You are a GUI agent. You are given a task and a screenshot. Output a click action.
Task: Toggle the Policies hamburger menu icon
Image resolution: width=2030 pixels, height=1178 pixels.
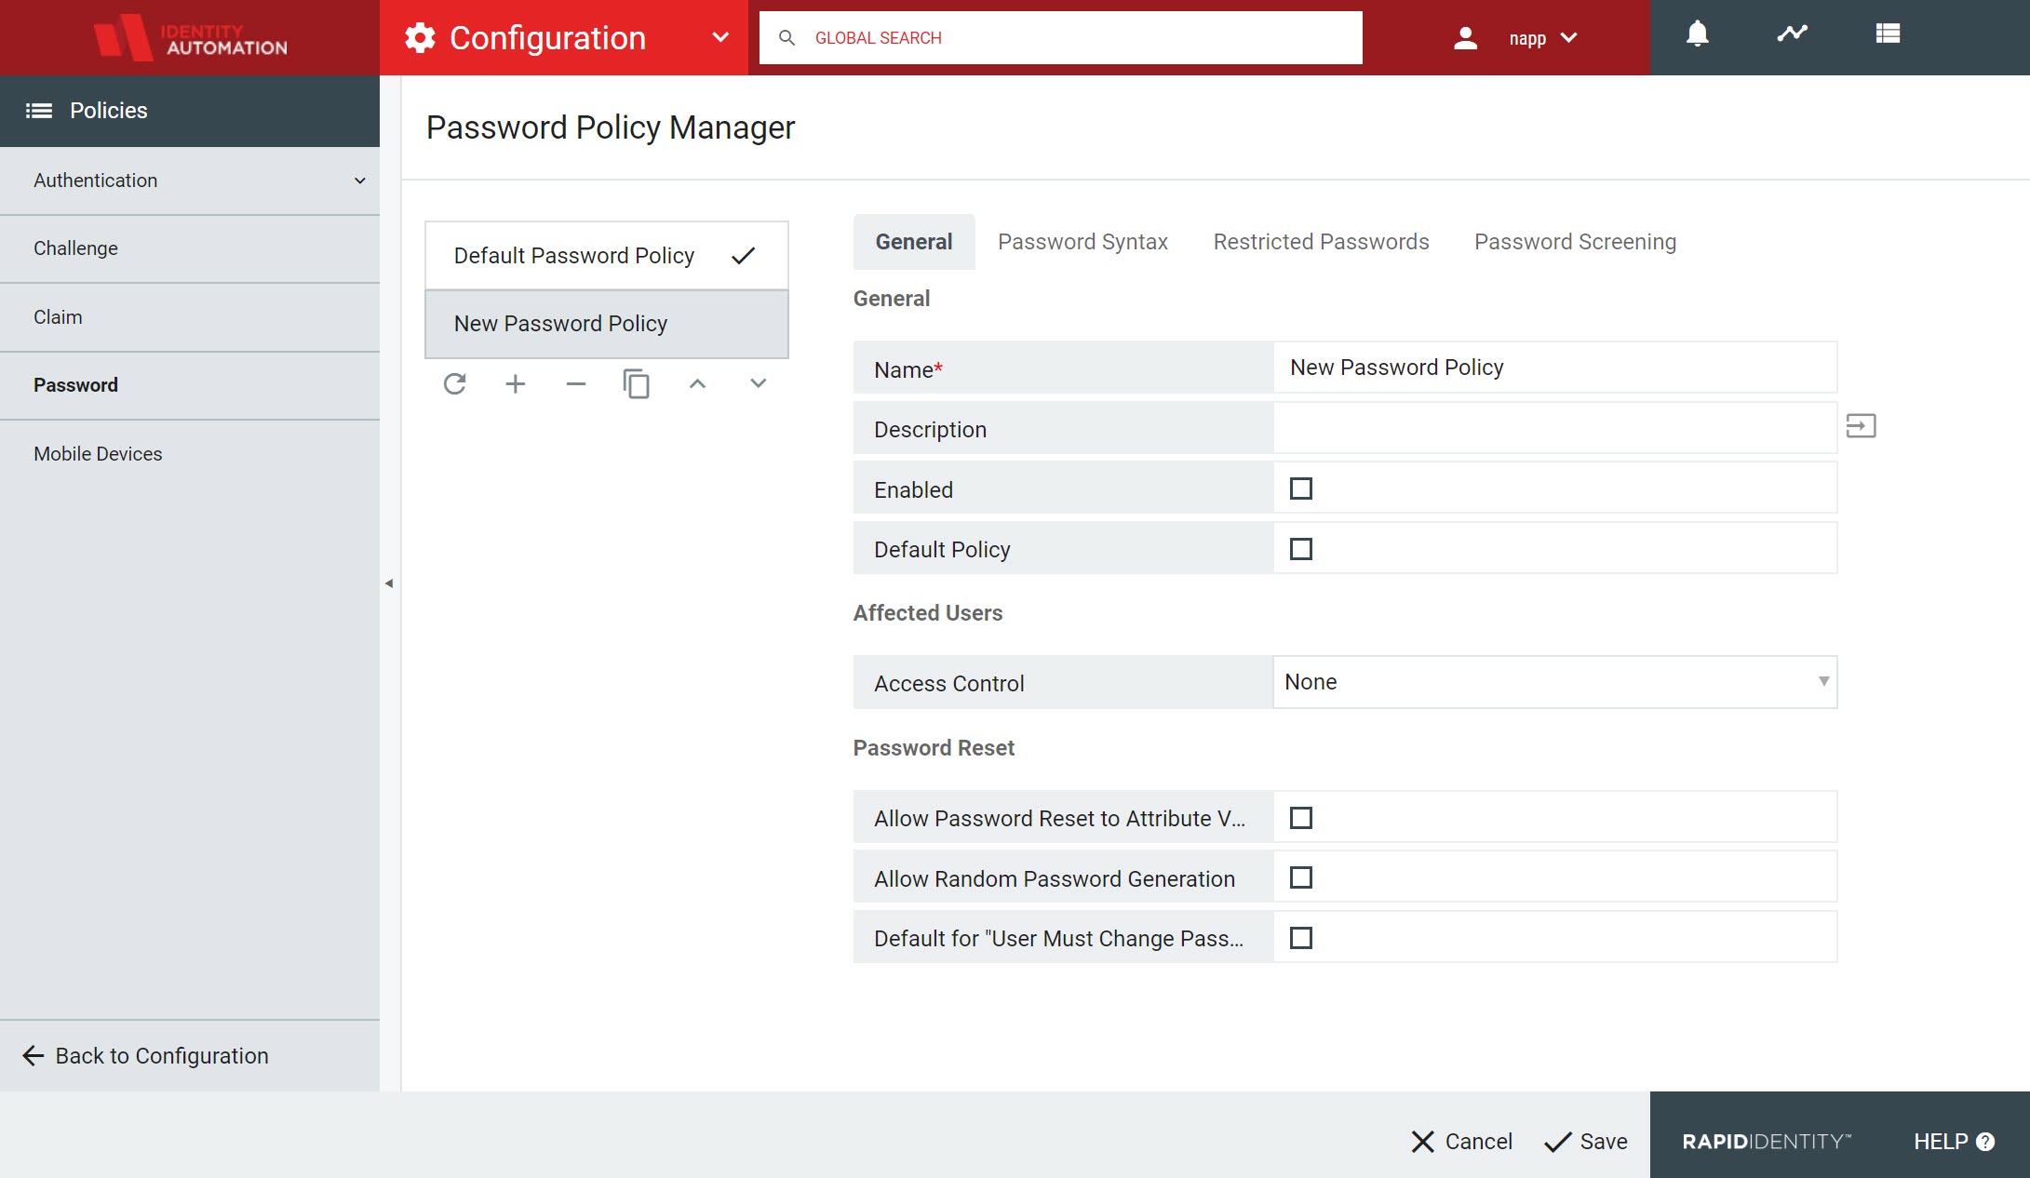point(39,111)
